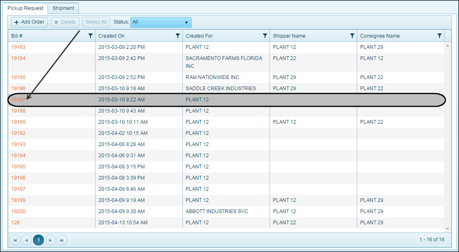Viewport: 459px width, 252px height.
Task: Switch to the Shipment tab
Action: pyautogui.click(x=63, y=8)
